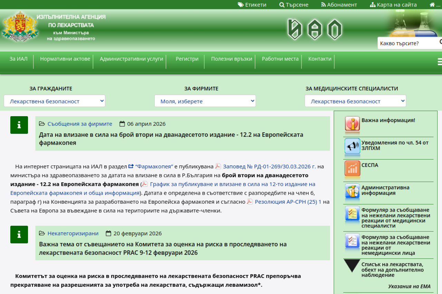Viewport: 442px width, 294px height.
Task: Open the Регистри menu item
Action: 187,59
